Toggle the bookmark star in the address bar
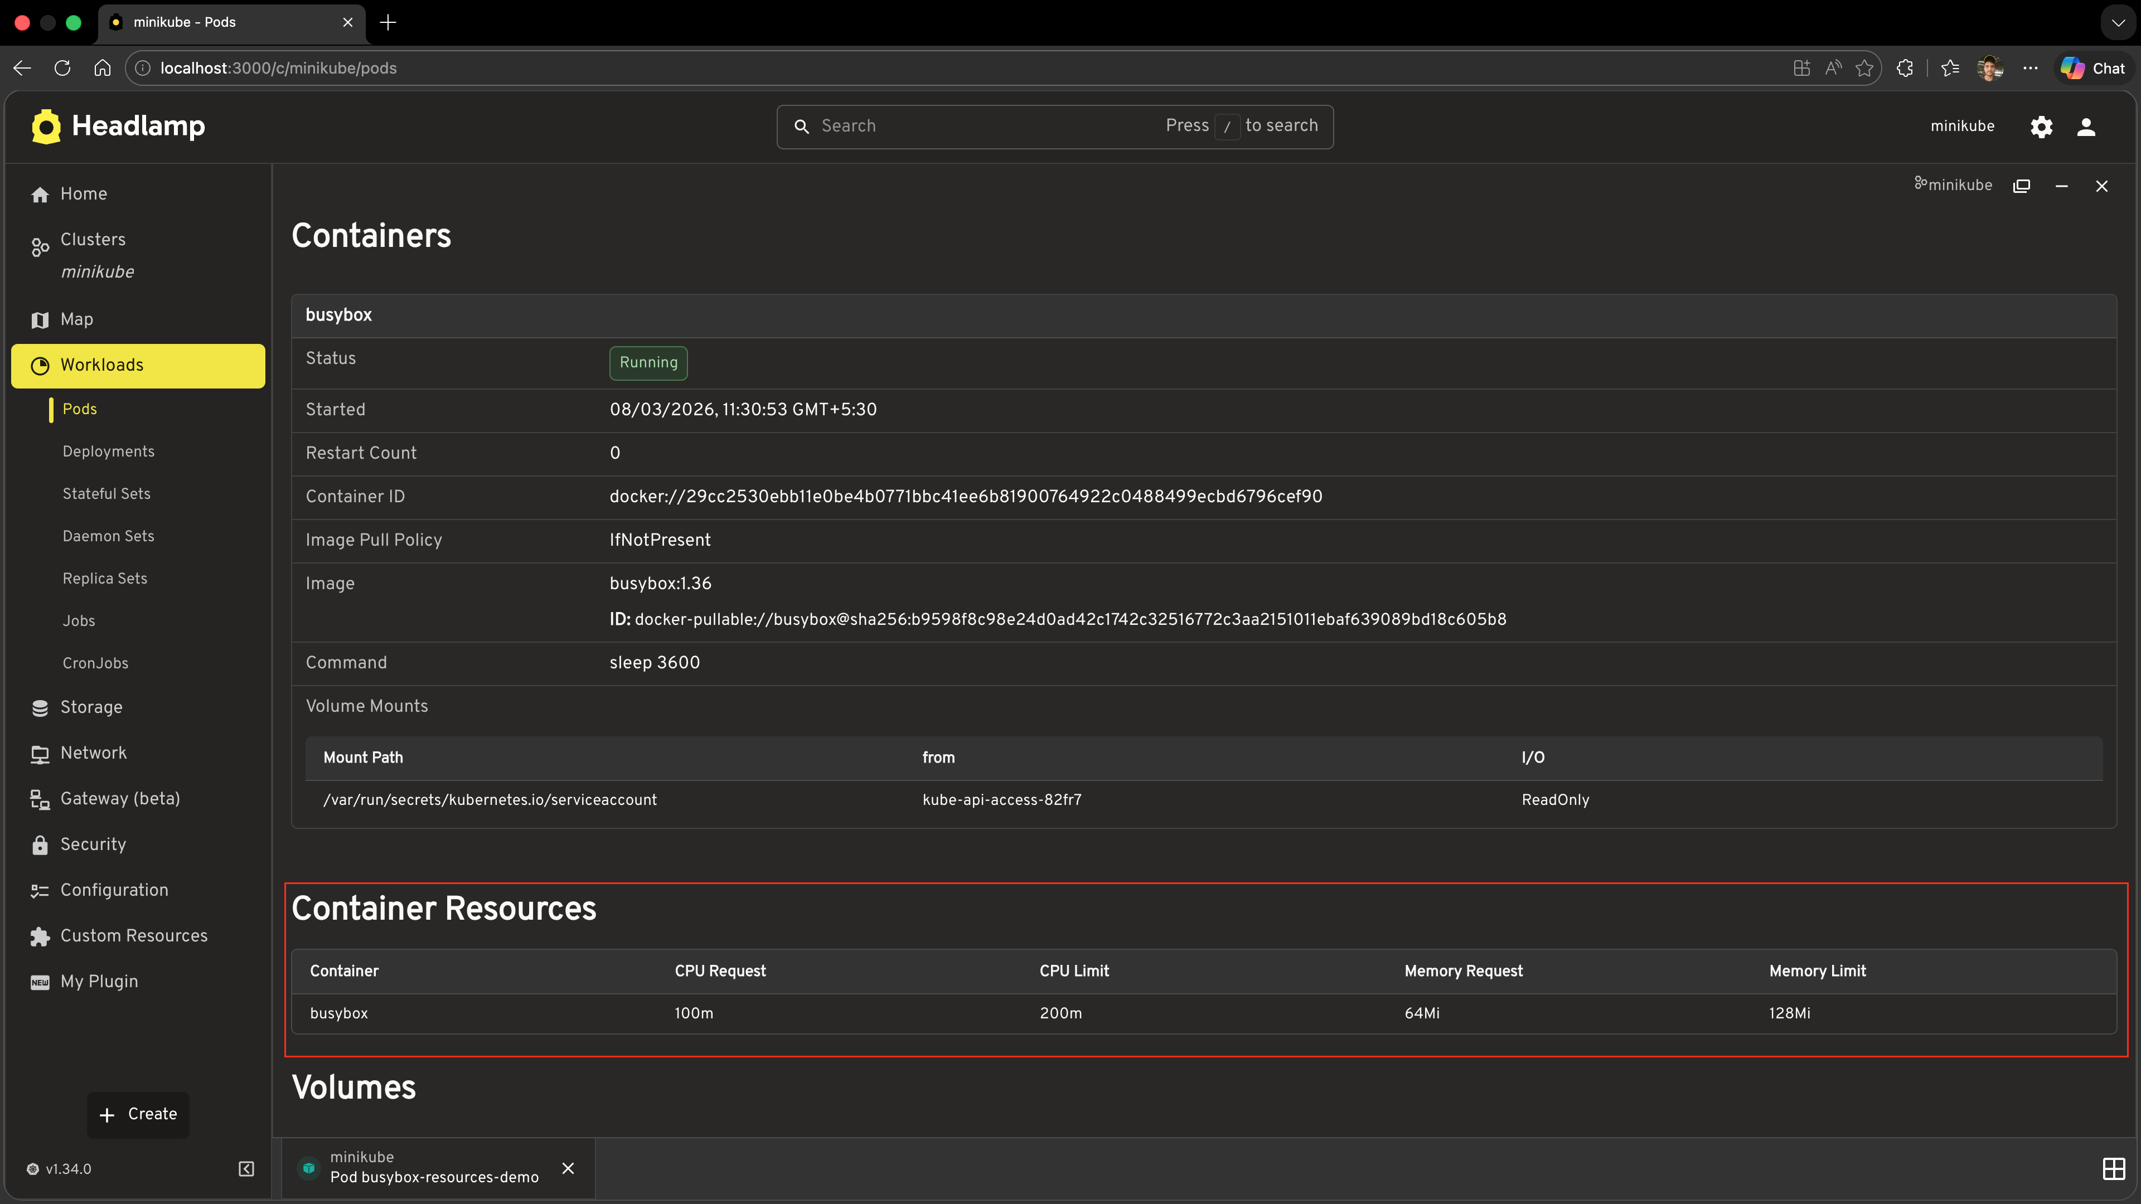Image resolution: width=2141 pixels, height=1204 pixels. 1864,68
